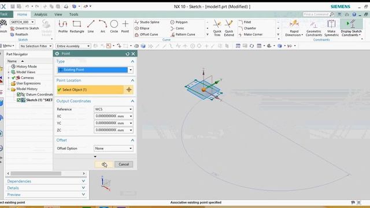This screenshot has width=370, height=208.
Task: Toggle Sketch (1) visibility checkbox
Action: click(18, 100)
